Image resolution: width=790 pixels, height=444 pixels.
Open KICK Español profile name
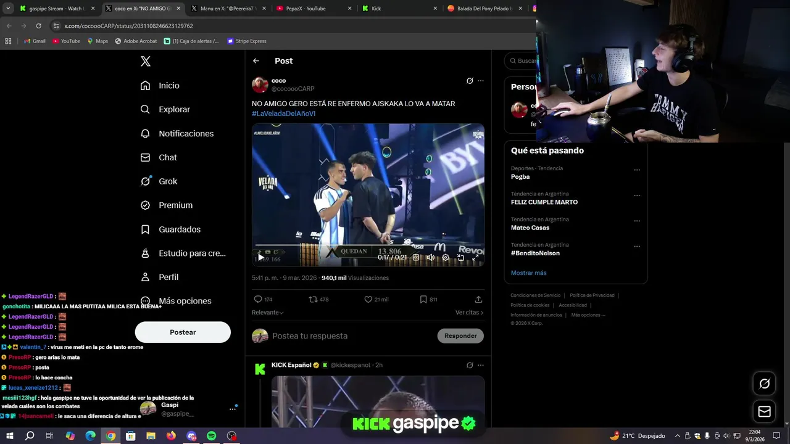click(x=291, y=365)
